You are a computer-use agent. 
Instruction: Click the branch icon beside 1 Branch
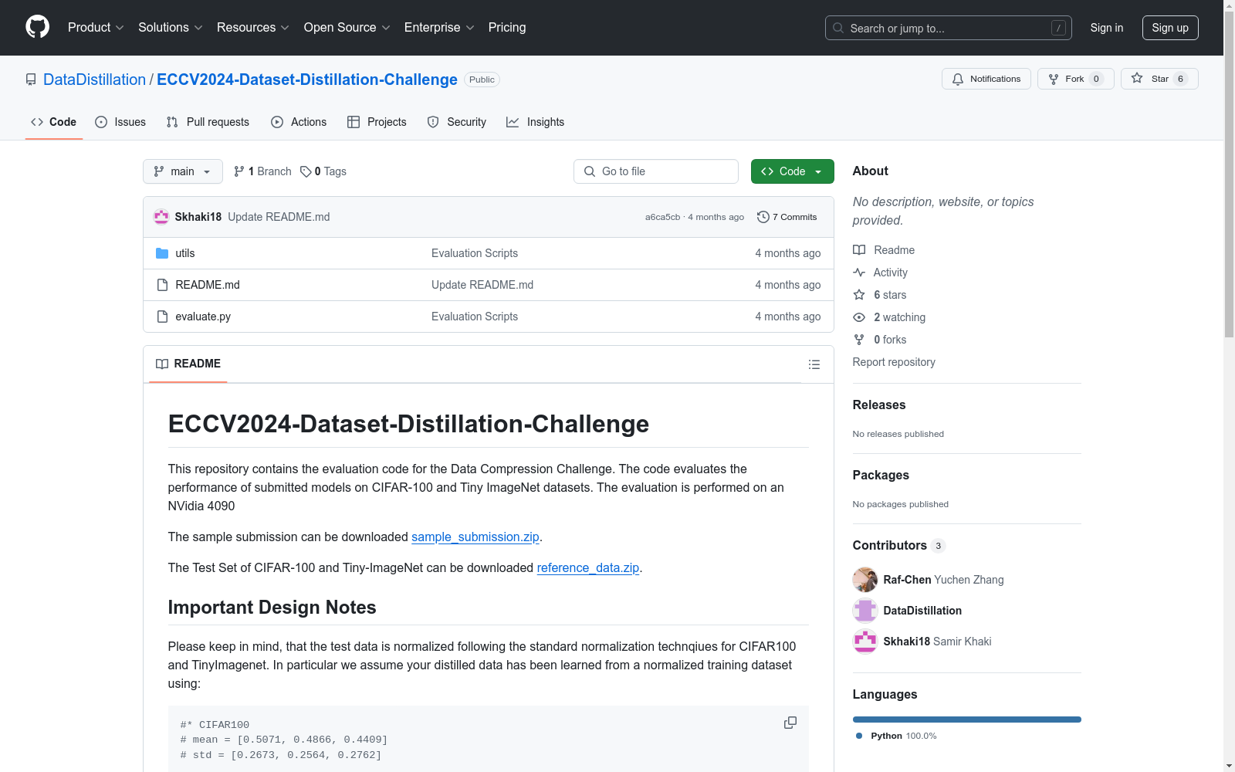pos(239,171)
